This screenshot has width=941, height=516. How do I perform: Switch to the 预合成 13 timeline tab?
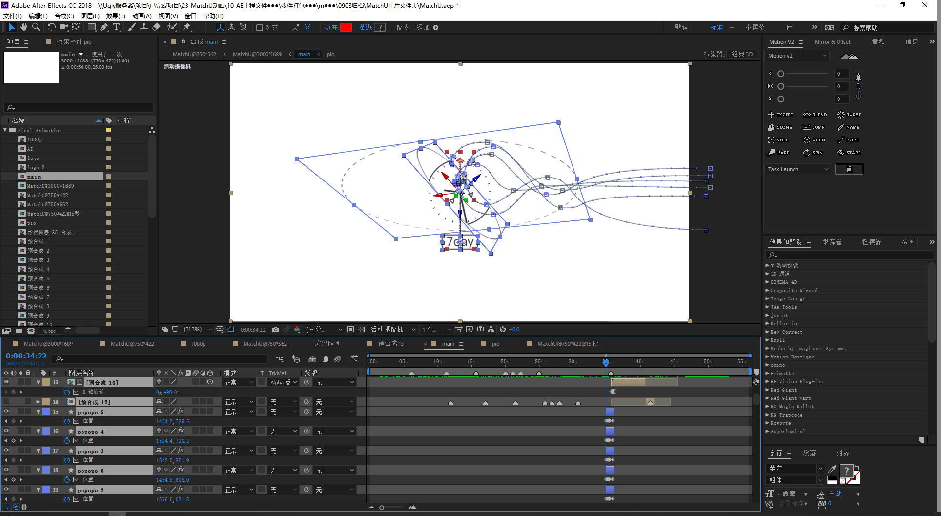pyautogui.click(x=390, y=344)
